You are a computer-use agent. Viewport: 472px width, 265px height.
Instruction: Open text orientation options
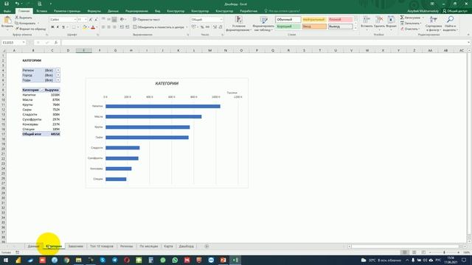[x=122, y=20]
